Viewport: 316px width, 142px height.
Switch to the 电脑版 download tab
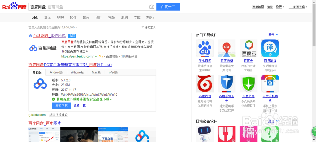click(x=37, y=72)
